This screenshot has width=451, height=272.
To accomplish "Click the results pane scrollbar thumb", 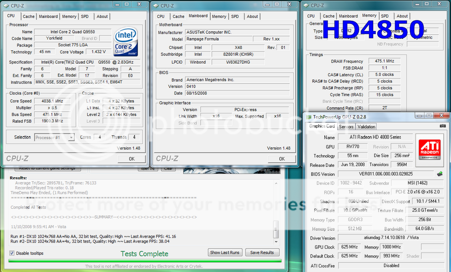I will click(x=276, y=229).
